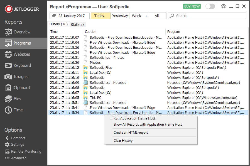The image size is (250, 166).
Task: Open the Files stack icon
Action: tap(8, 99)
